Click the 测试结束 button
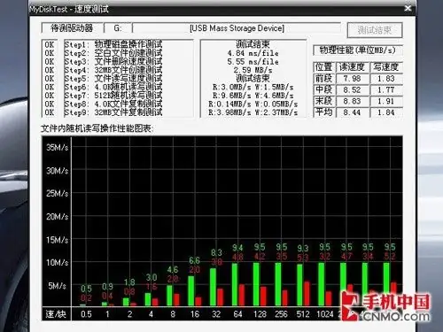Screen dimensions: 443x332 [375, 30]
